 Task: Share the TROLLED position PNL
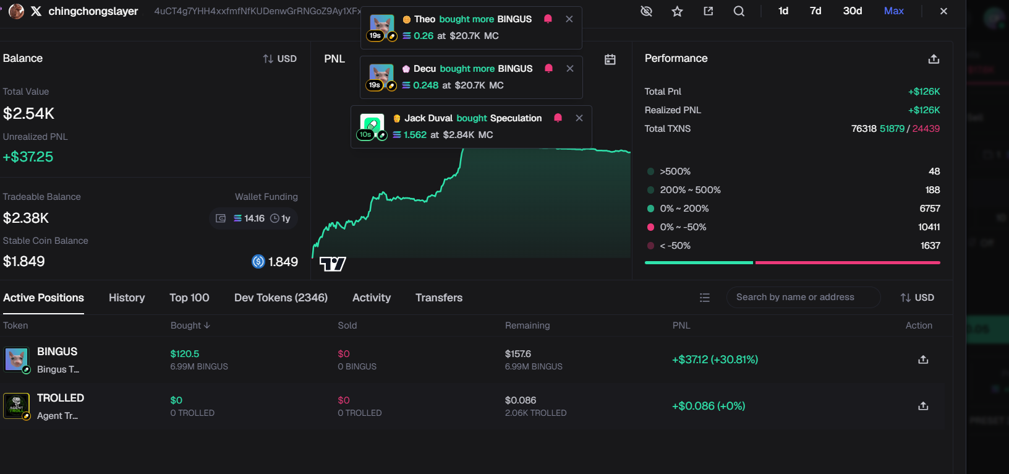923,406
